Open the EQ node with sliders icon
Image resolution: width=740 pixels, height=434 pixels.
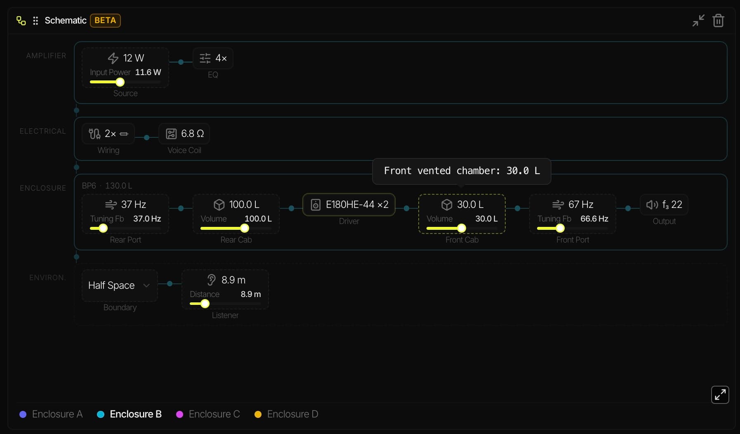point(205,58)
